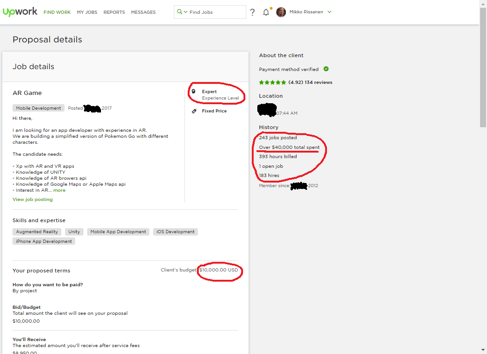The width and height of the screenshot is (487, 354).
Task: Click the AR Game job title
Action: (27, 93)
